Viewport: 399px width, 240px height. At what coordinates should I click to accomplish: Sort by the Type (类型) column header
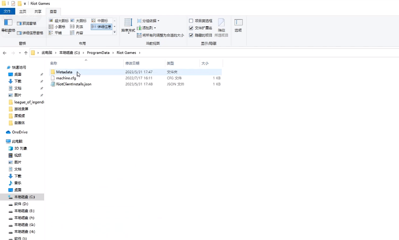pyautogui.click(x=182, y=63)
